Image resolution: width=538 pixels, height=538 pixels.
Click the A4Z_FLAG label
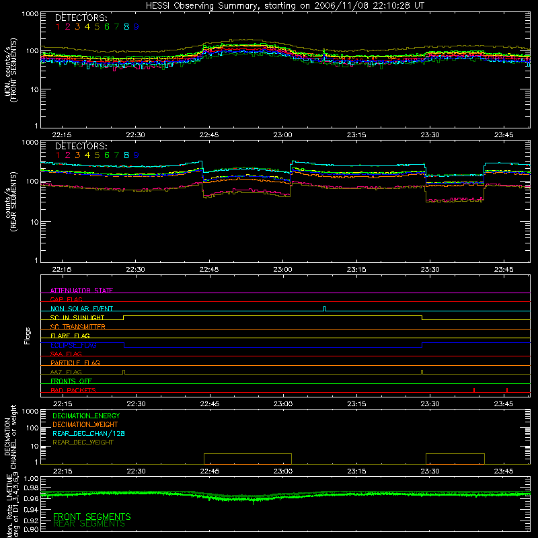click(x=66, y=372)
